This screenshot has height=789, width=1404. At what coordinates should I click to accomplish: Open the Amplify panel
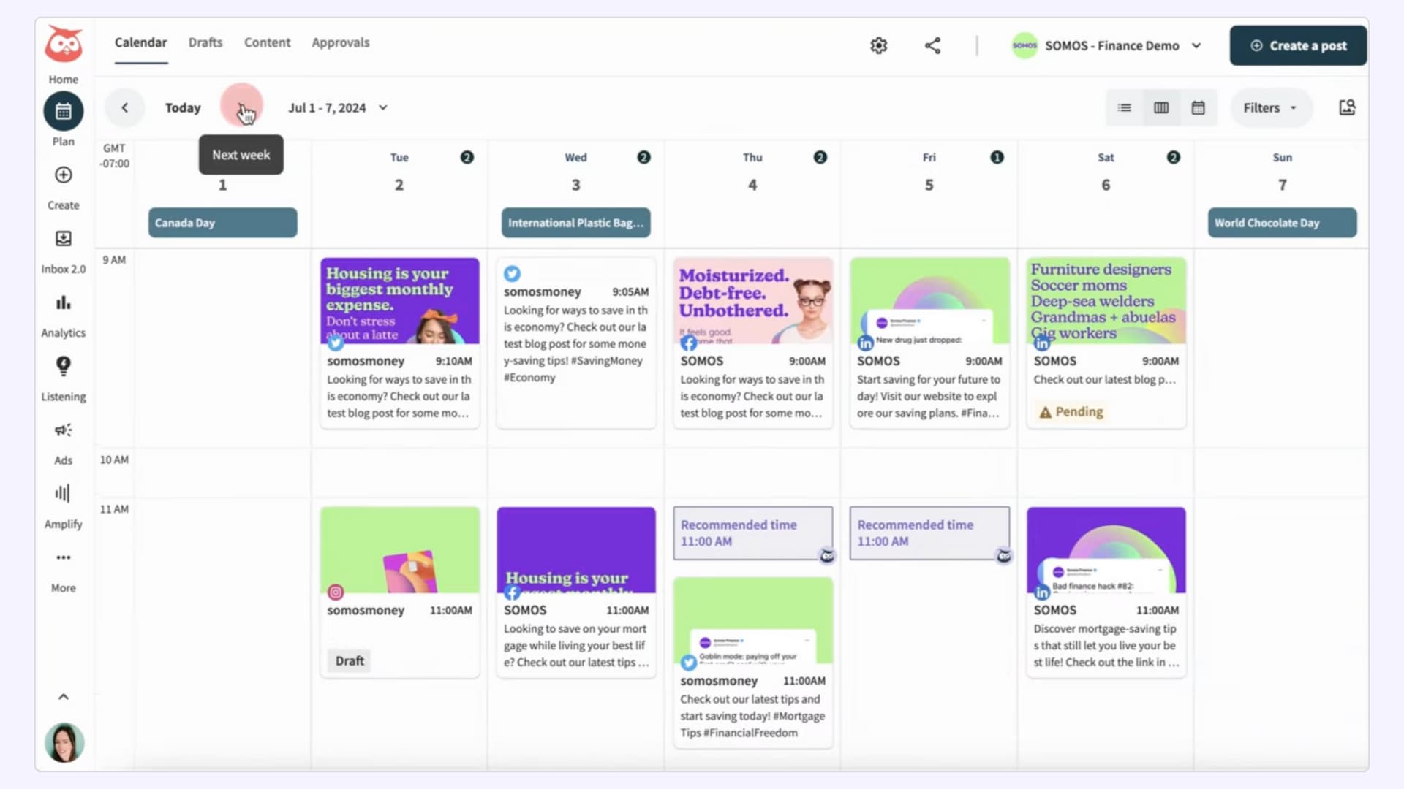63,500
